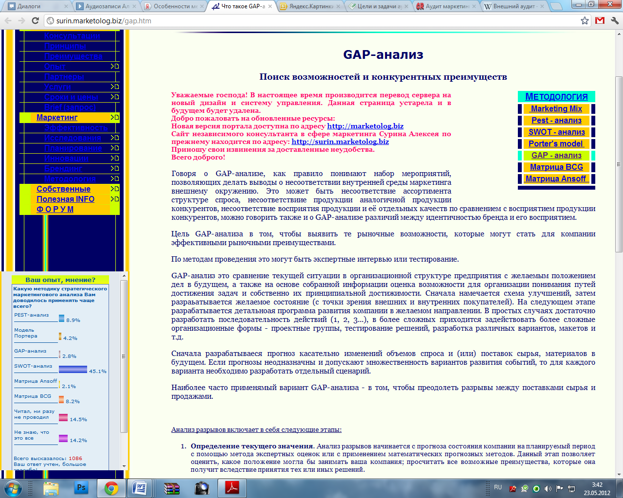Open Adobe Reader from the taskbar
The image size is (623, 498).
pos(232,488)
